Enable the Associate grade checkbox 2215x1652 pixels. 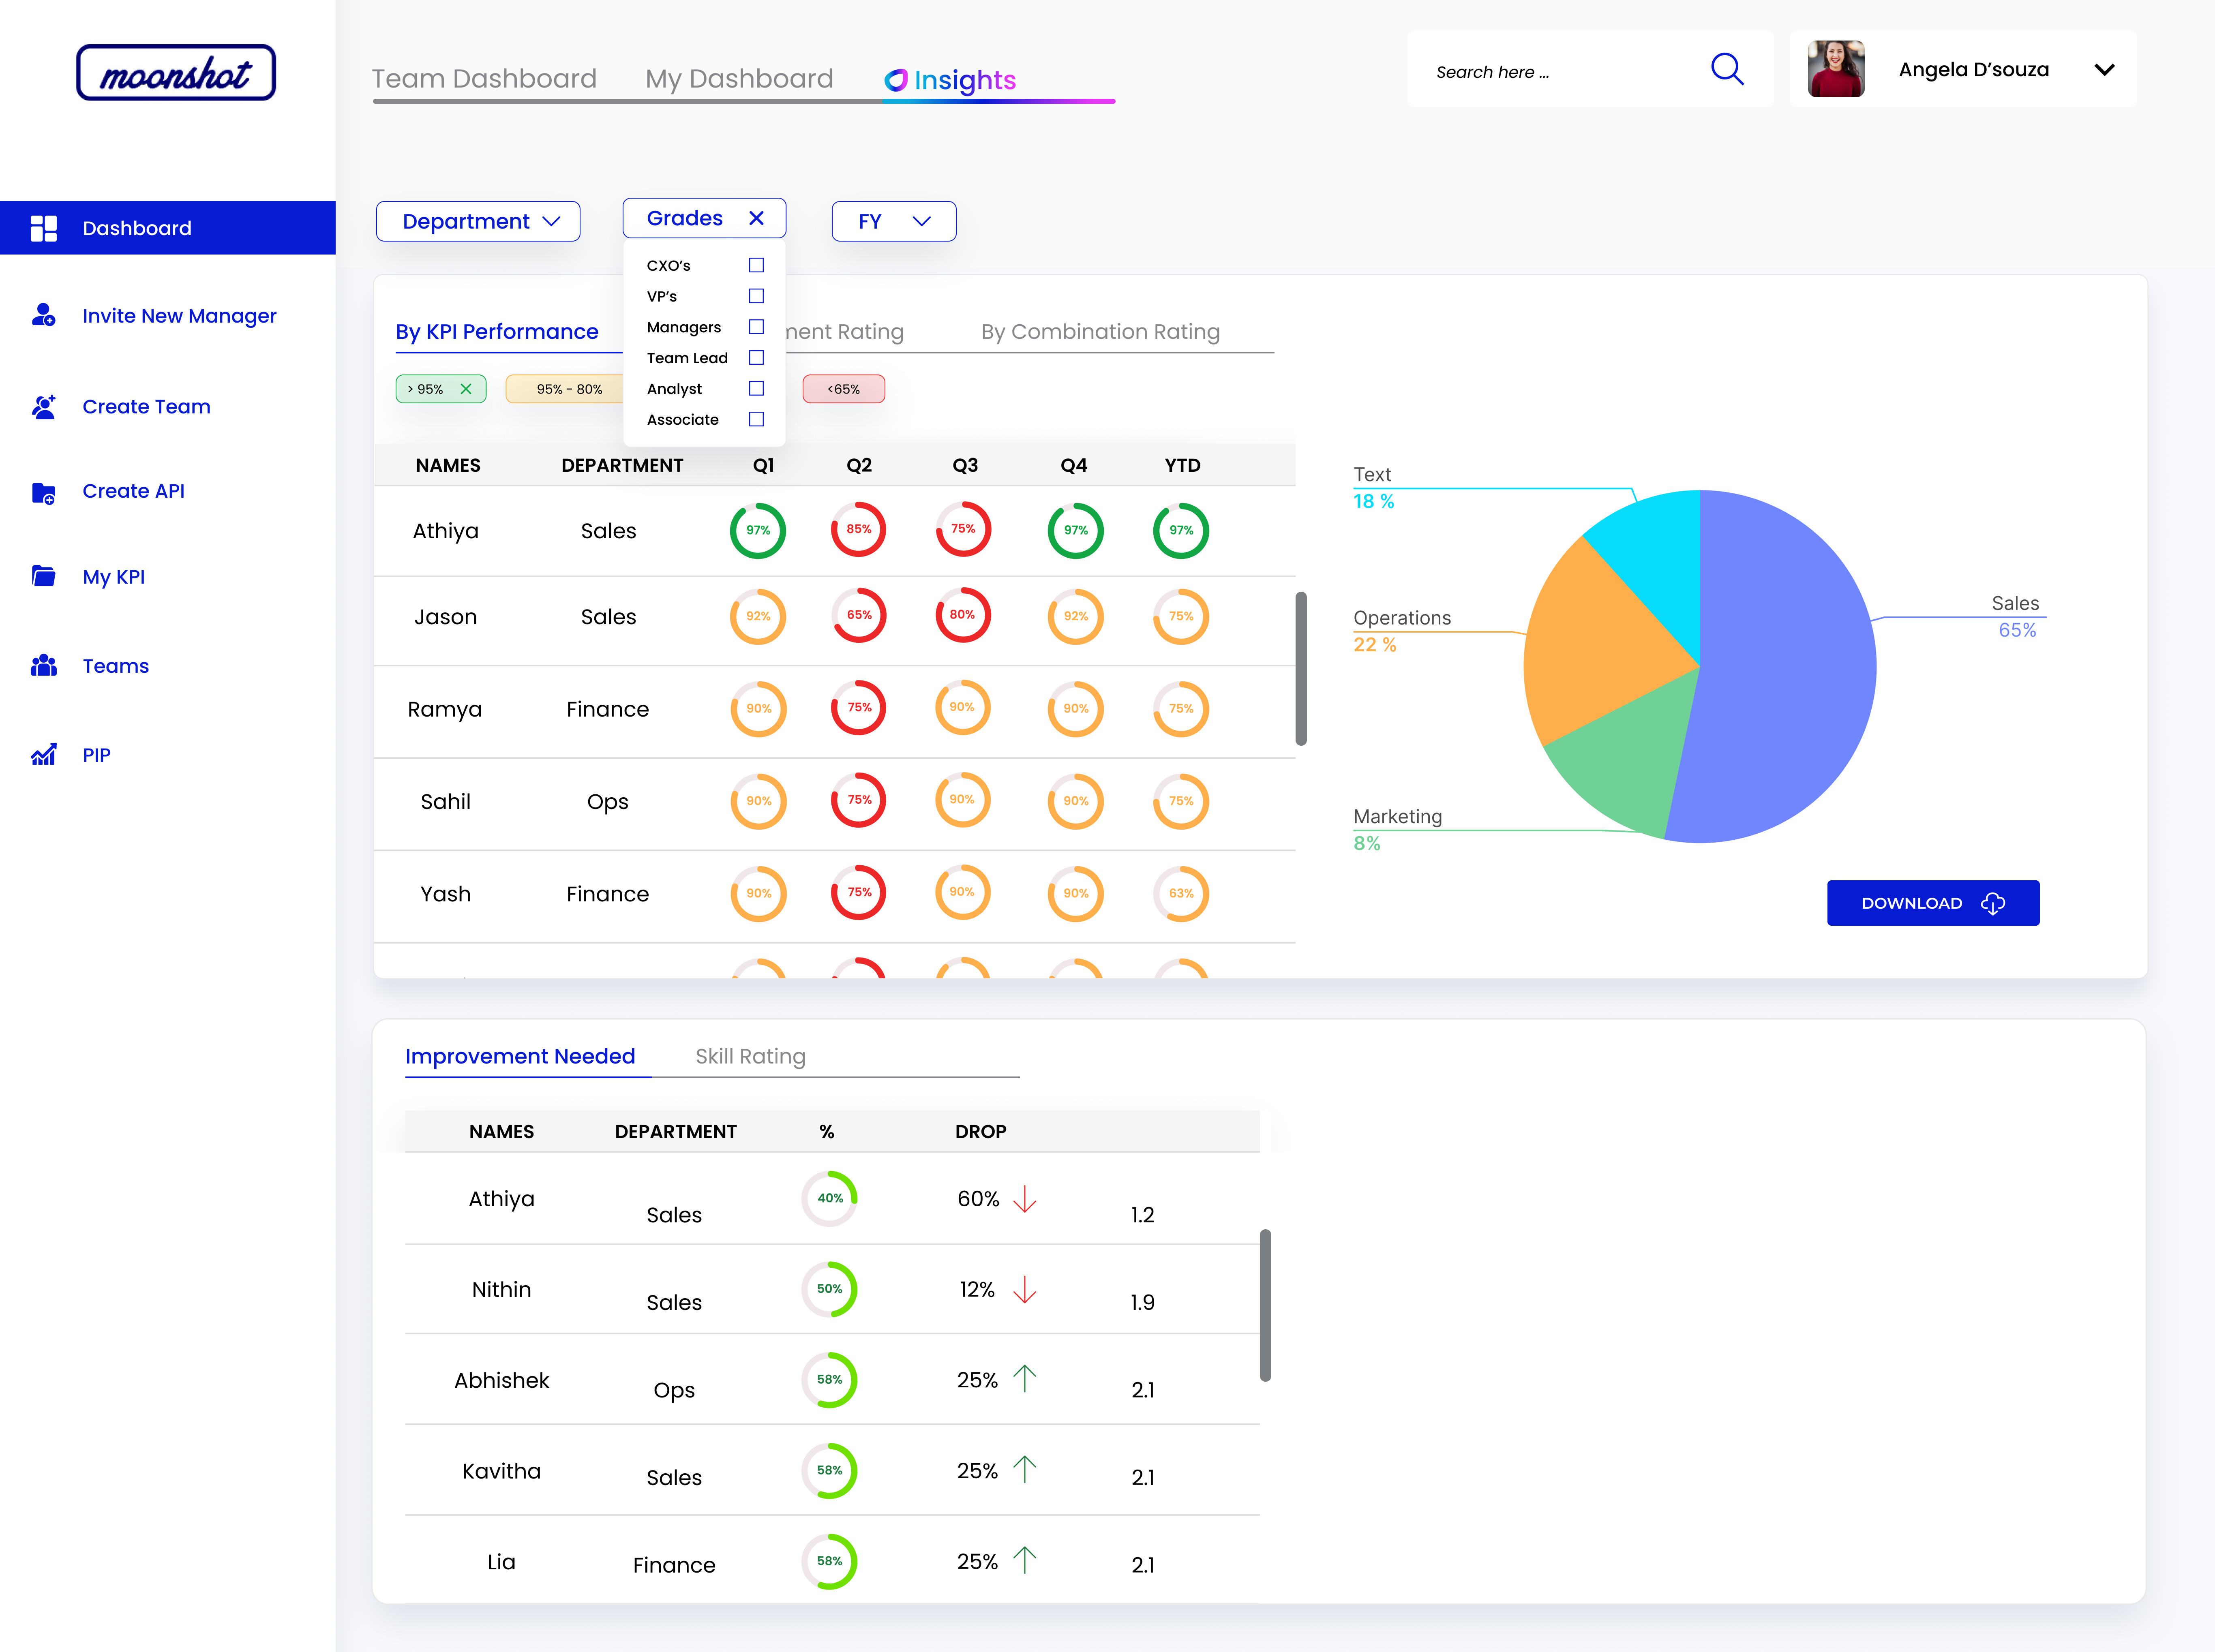point(756,419)
